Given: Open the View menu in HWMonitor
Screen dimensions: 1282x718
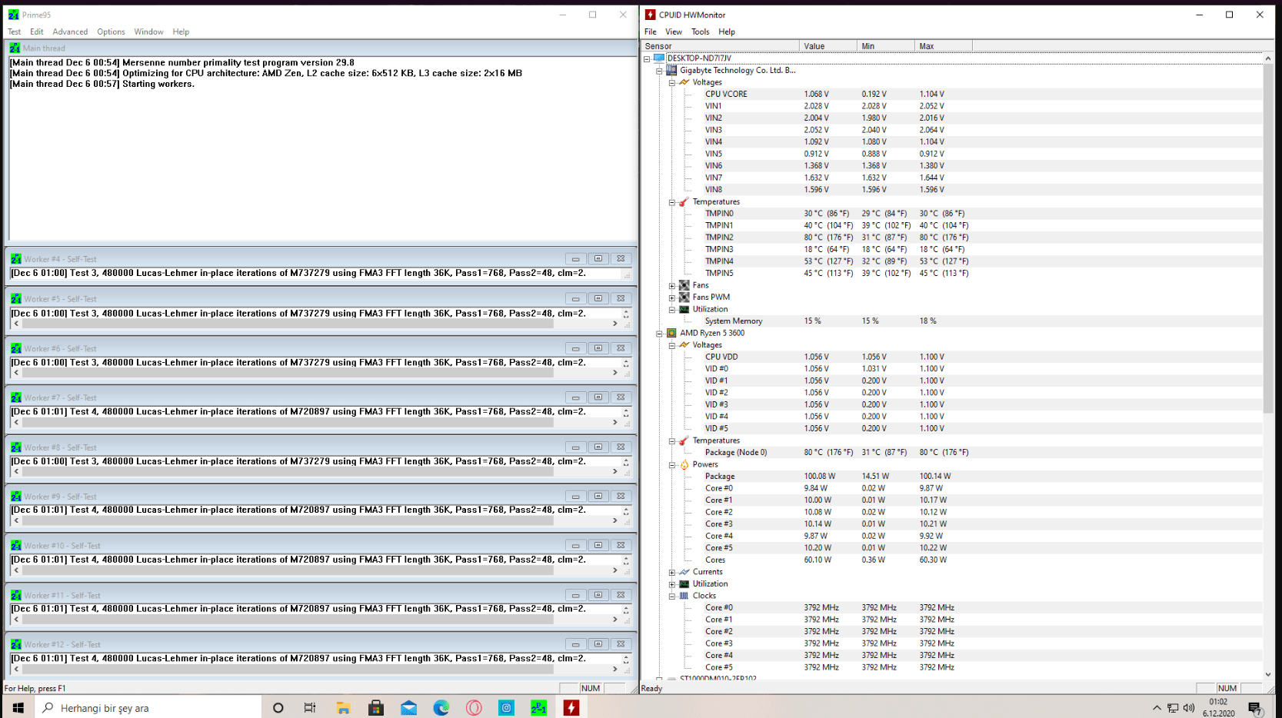Looking at the screenshot, I should [674, 32].
